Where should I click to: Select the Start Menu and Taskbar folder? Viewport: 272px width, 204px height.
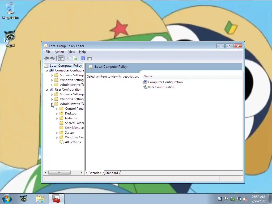pos(74,128)
